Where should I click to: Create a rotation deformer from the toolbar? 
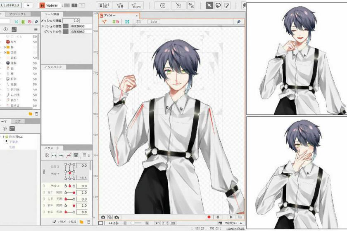tap(178, 5)
